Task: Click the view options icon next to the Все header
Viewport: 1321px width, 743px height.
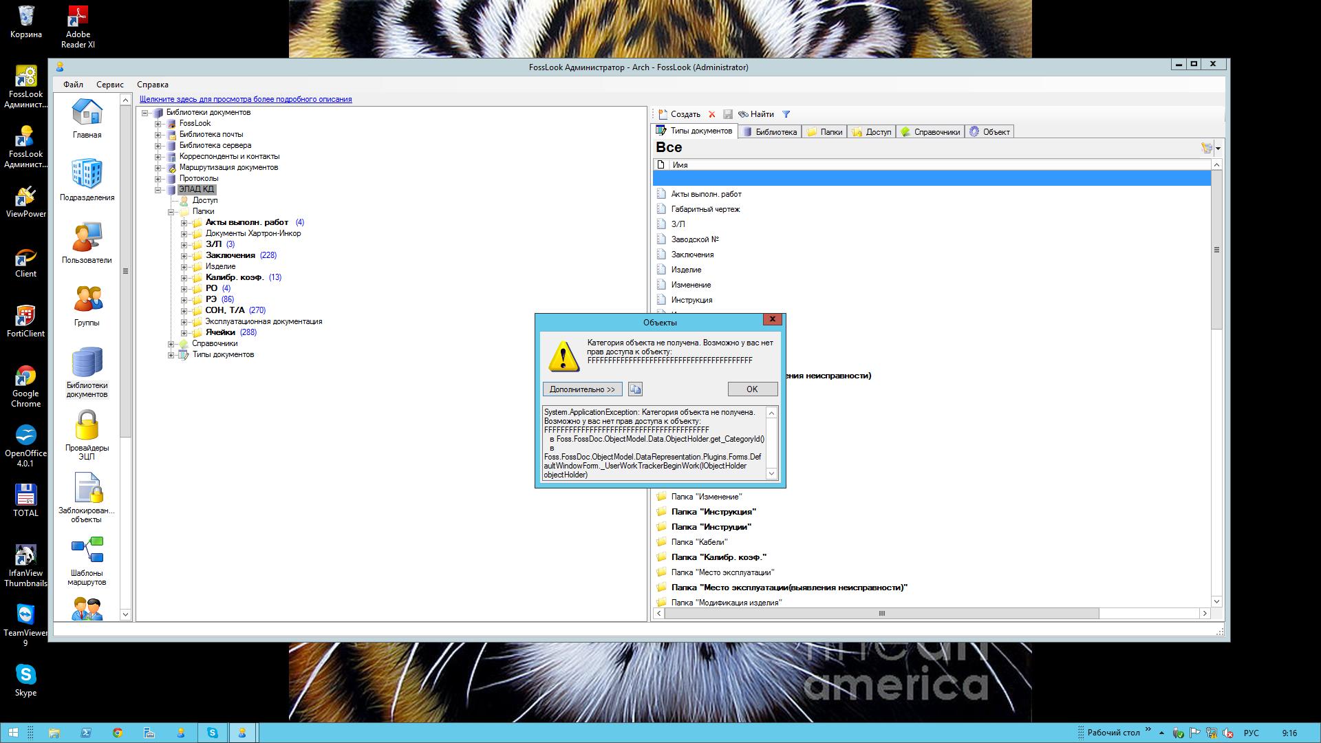Action: pyautogui.click(x=1206, y=148)
